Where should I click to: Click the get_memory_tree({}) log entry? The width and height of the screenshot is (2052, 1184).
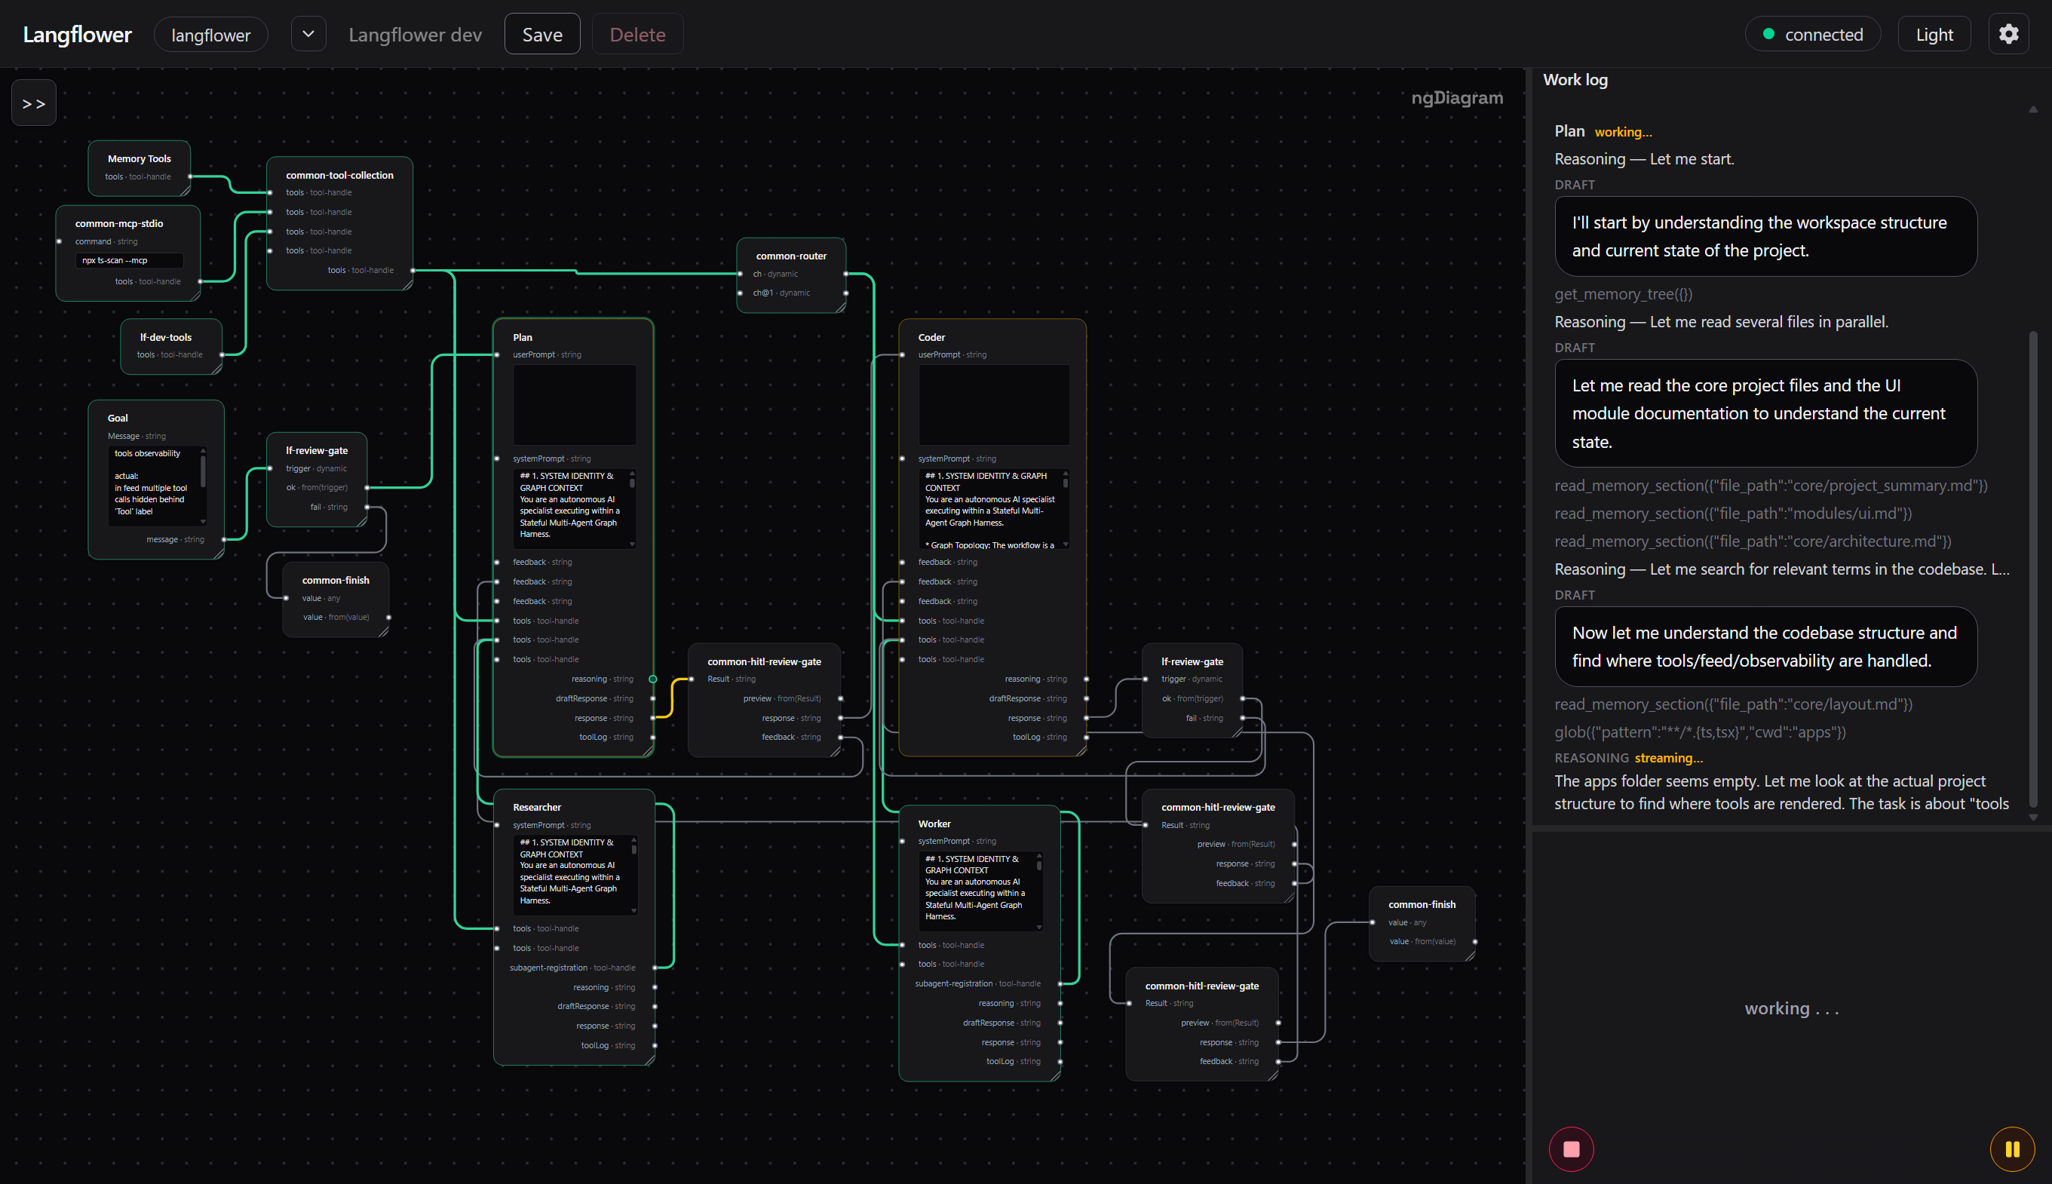click(x=1623, y=294)
